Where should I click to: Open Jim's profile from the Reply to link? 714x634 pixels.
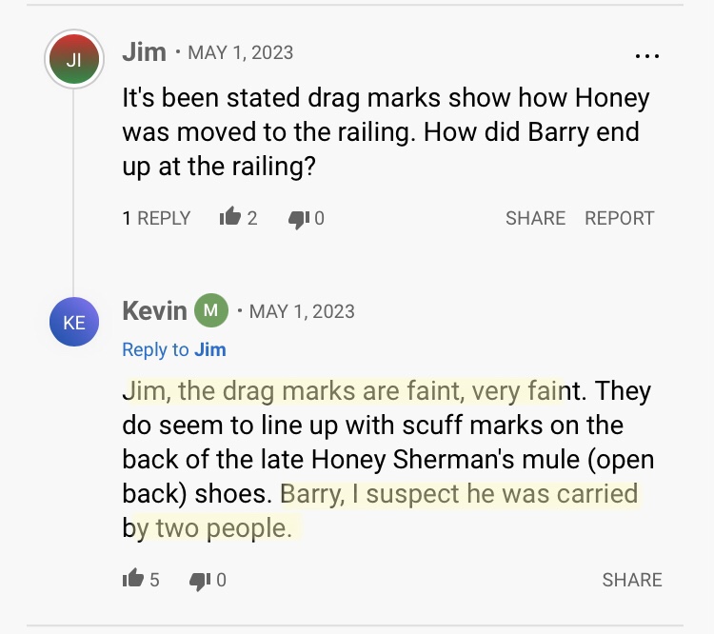pos(210,349)
